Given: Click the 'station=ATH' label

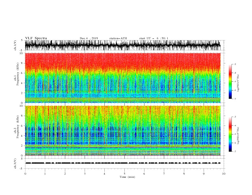Looking at the screenshot, I should [118, 38].
